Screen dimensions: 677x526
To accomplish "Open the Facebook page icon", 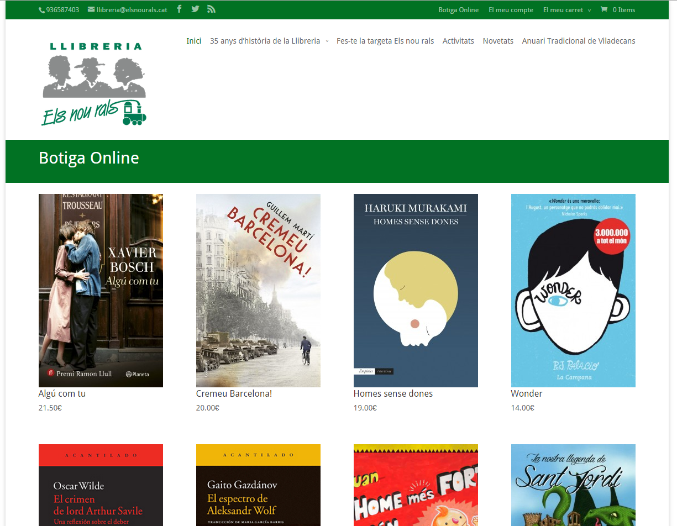I will (x=179, y=9).
